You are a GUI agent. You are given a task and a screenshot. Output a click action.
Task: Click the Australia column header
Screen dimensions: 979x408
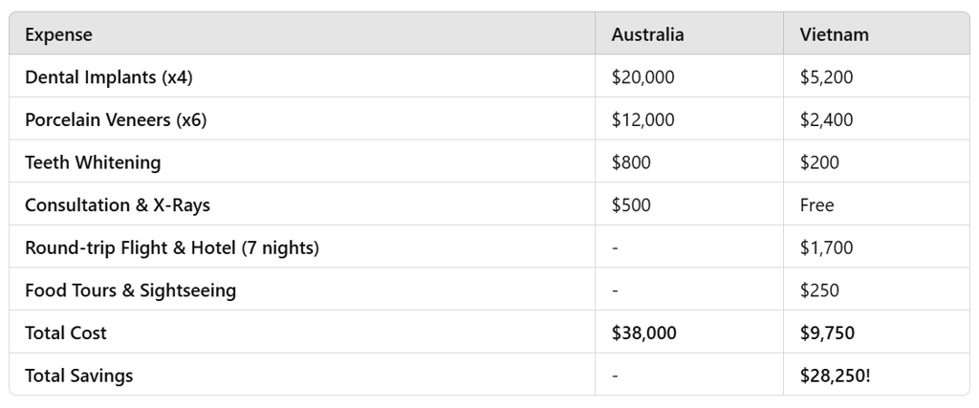[x=647, y=35]
